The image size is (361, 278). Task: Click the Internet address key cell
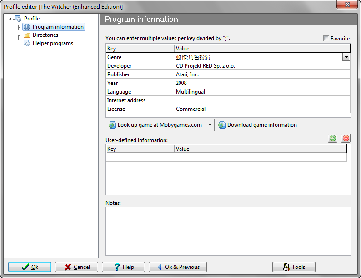pos(140,100)
